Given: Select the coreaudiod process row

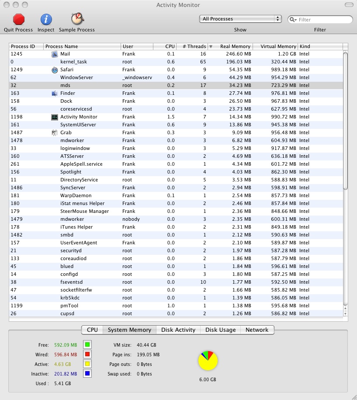Looking at the screenshot, I should pos(176,259).
